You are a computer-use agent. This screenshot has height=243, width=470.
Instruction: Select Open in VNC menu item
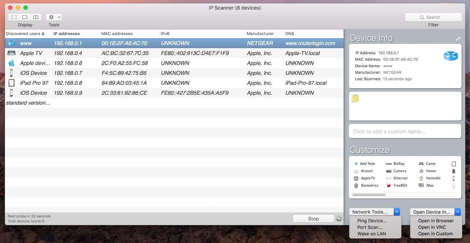tap(431, 227)
